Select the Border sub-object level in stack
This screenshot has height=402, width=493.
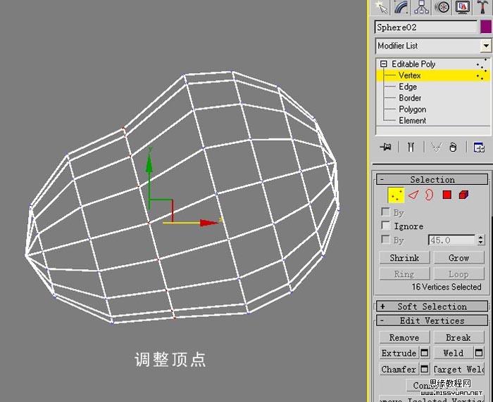click(x=410, y=98)
